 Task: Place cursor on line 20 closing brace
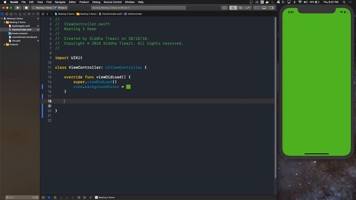point(56,111)
